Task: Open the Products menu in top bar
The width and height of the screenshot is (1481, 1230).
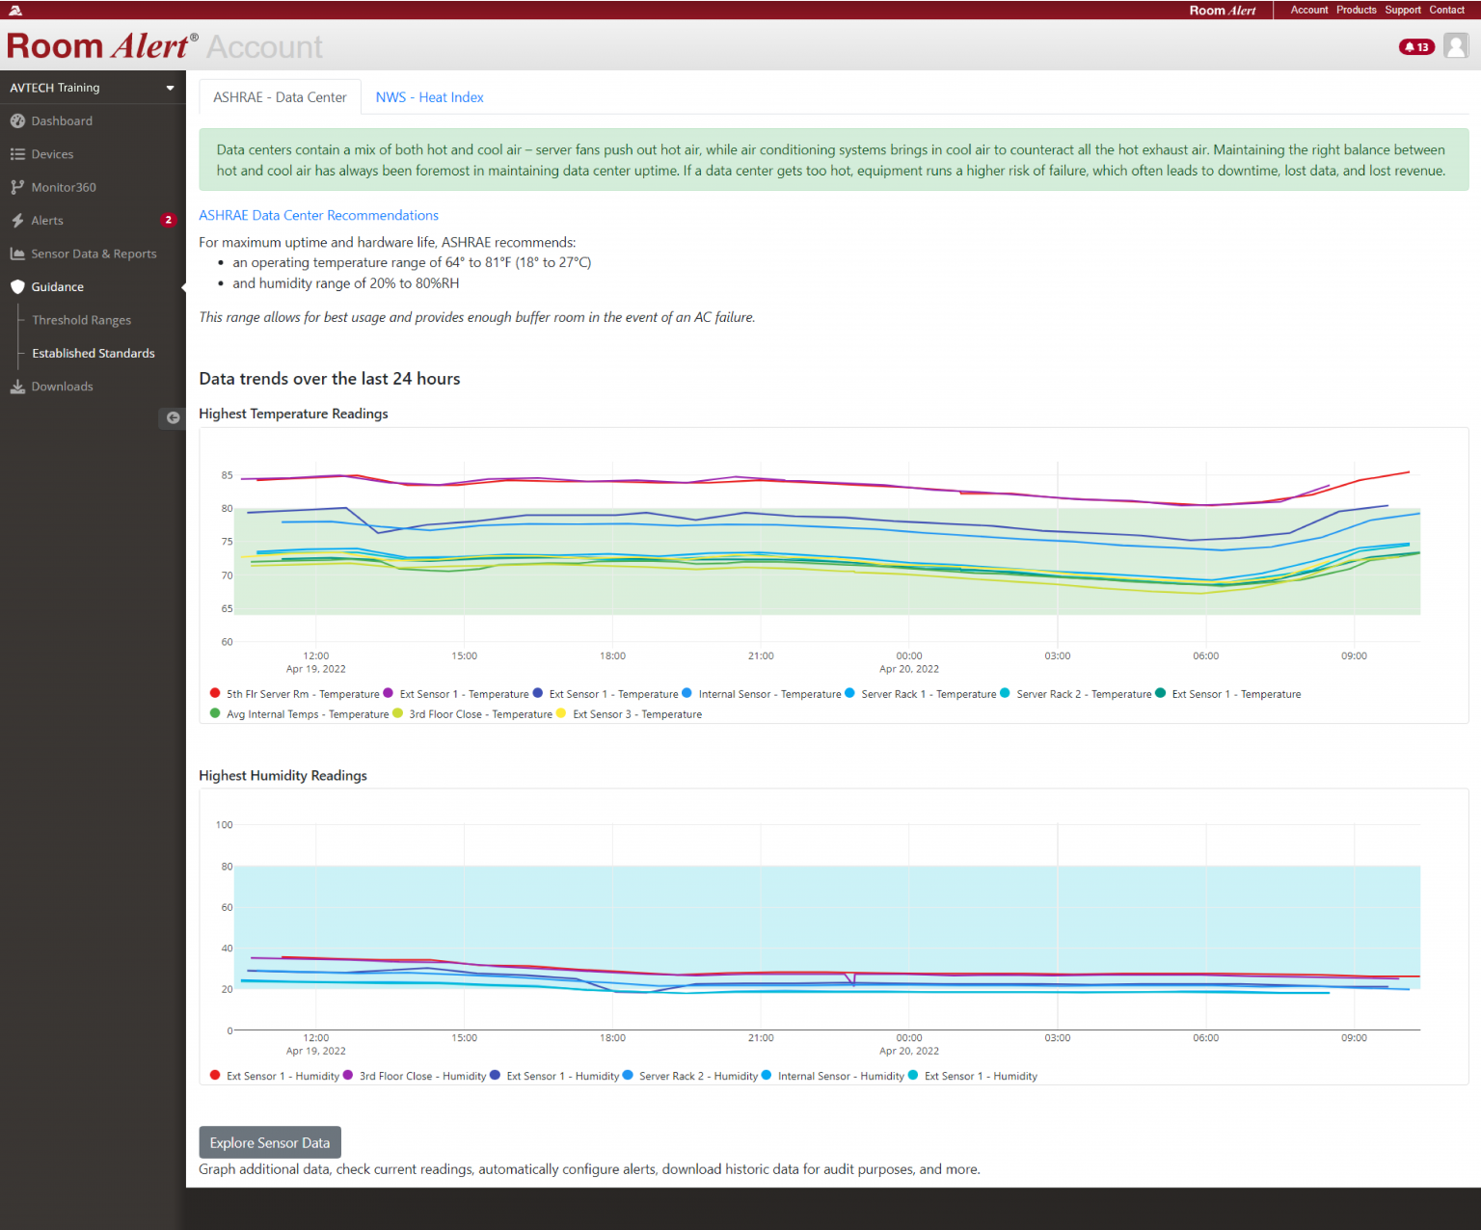Action: [x=1356, y=10]
